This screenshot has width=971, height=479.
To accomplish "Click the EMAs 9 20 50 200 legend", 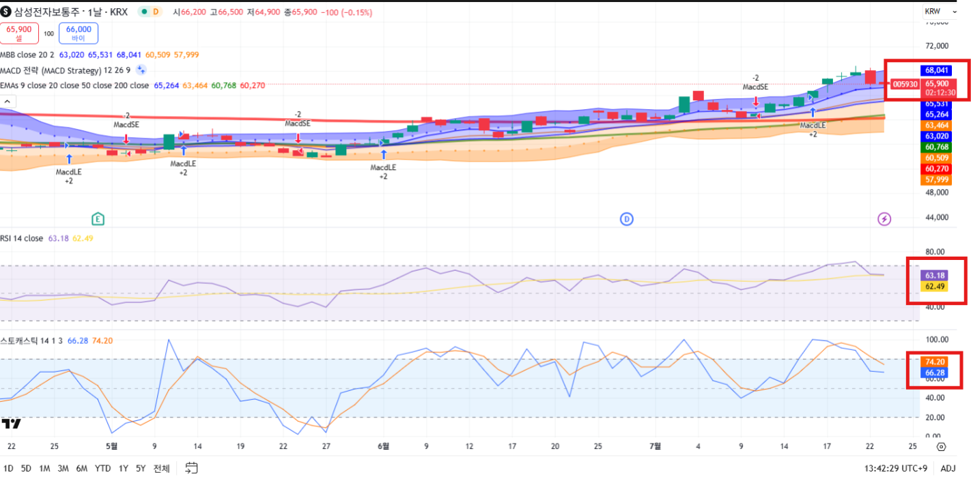I will pos(74,85).
